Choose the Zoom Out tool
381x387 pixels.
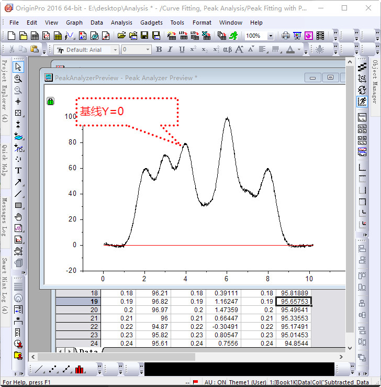[x=18, y=90]
